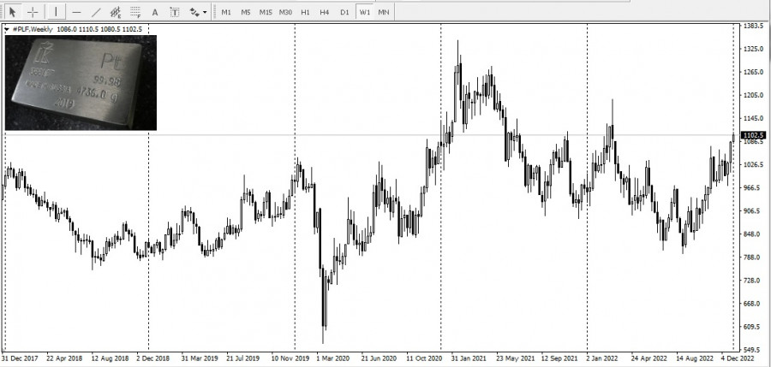Click the 12 Sep 2021 date label
Viewport: 771px width, 367px height.
(559, 358)
